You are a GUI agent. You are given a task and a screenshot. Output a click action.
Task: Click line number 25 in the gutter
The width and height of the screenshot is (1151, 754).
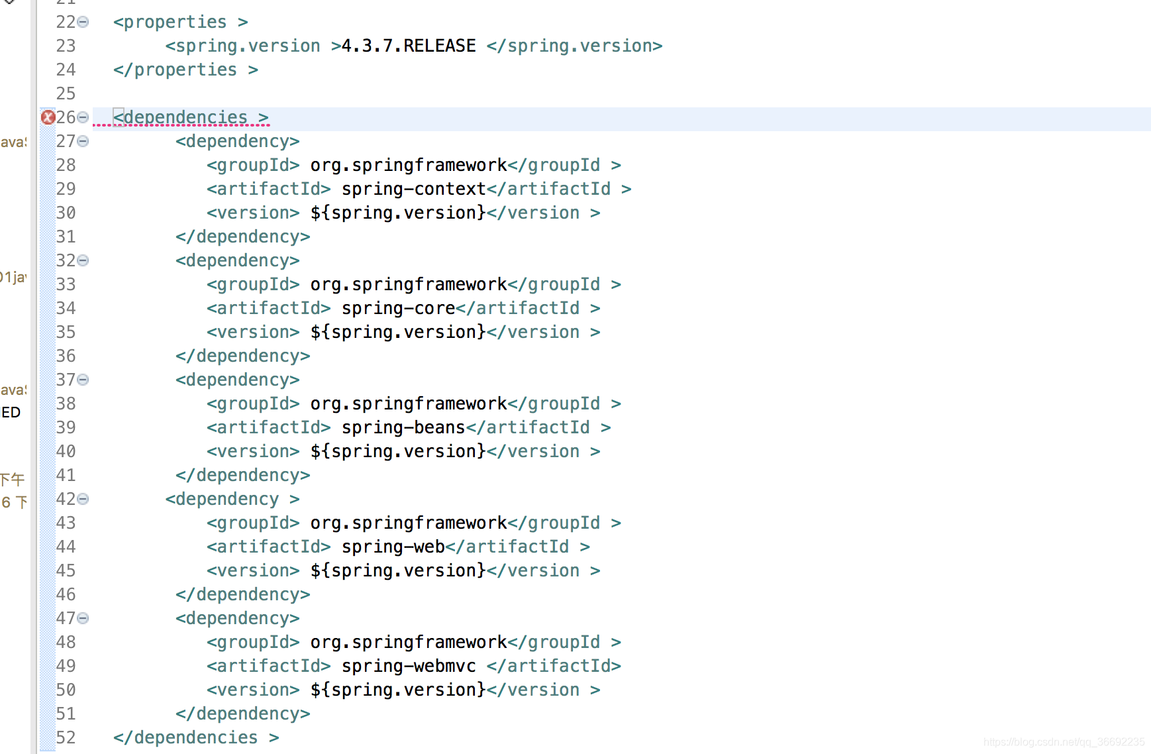click(x=66, y=93)
